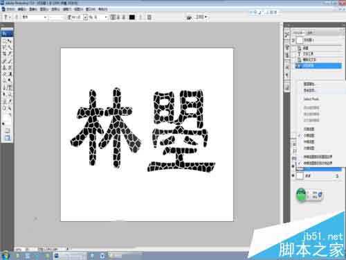The width and height of the screenshot is (346, 260).
Task: Select the Notes tool
Action: point(4,101)
